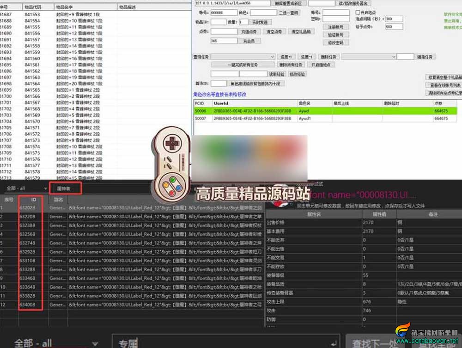Image resolution: width=462 pixels, height=348 pixels.
Task: Click the 修改密码 button
Action: click(335, 42)
